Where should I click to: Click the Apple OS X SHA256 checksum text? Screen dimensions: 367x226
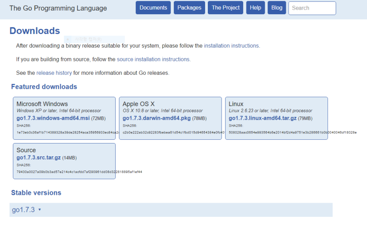click(173, 132)
